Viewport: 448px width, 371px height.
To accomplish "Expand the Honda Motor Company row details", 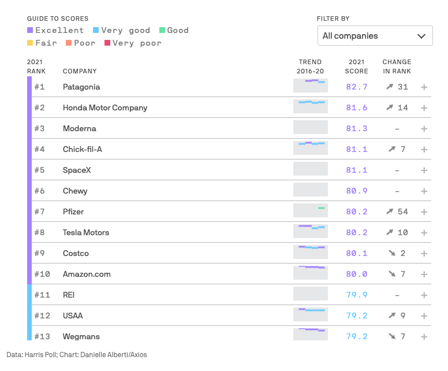I will pos(424,108).
